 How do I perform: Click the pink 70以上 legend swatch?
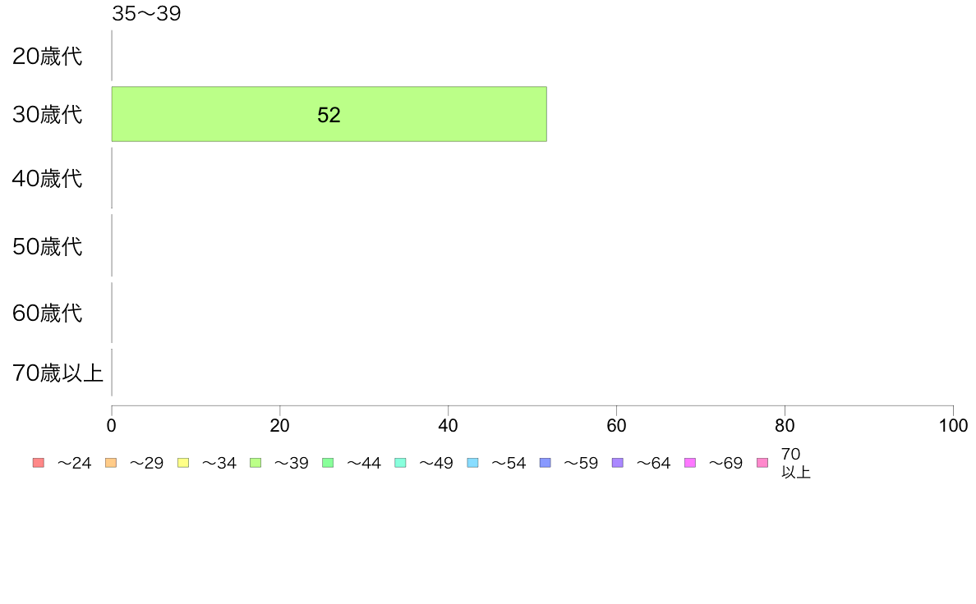coord(762,463)
